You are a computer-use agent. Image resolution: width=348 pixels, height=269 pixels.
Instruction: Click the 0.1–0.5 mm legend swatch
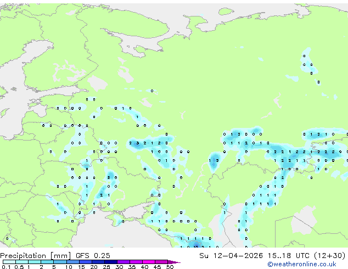tap(9, 262)
